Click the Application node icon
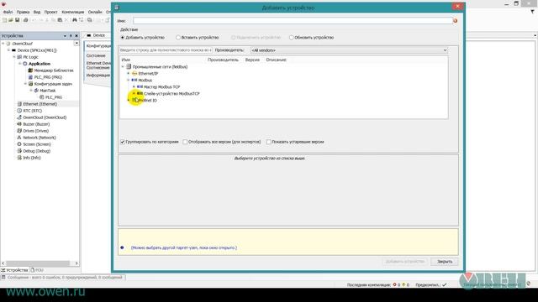Viewport: 538px width, 302px height. click(25, 64)
